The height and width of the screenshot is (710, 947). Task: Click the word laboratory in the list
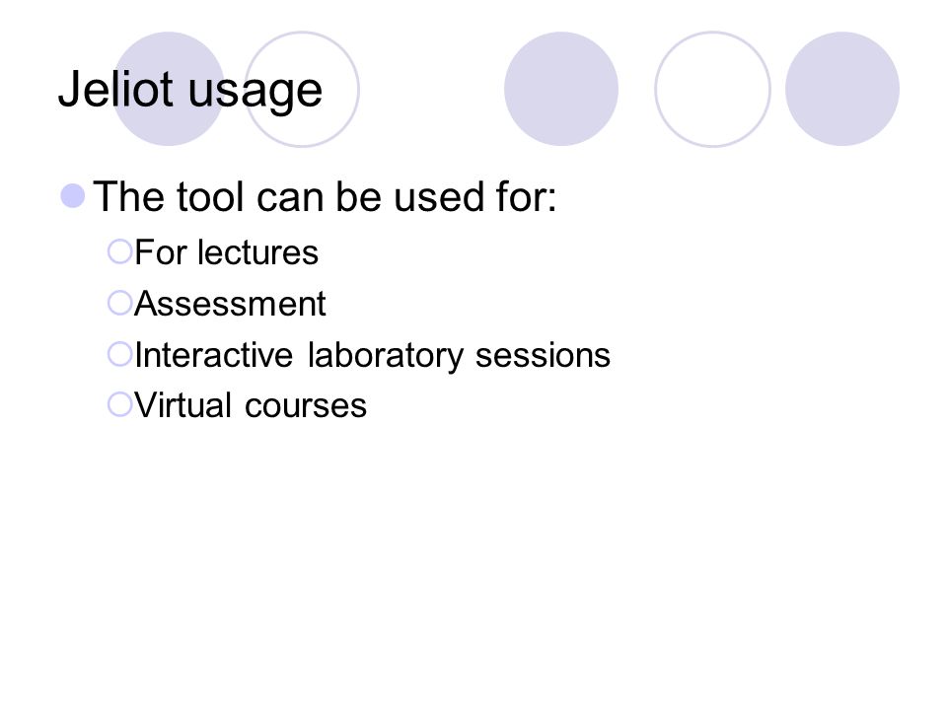pyautogui.click(x=386, y=356)
